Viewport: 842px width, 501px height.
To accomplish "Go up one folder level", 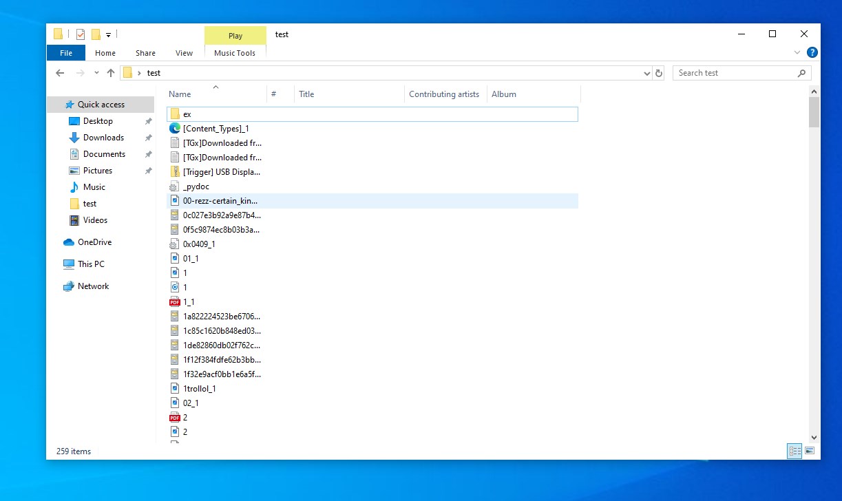I will click(x=110, y=73).
